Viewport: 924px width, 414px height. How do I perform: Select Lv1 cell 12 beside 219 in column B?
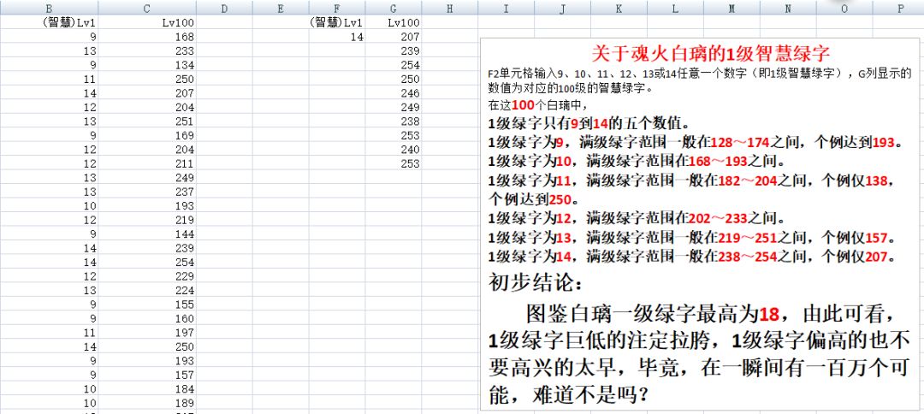(49, 220)
